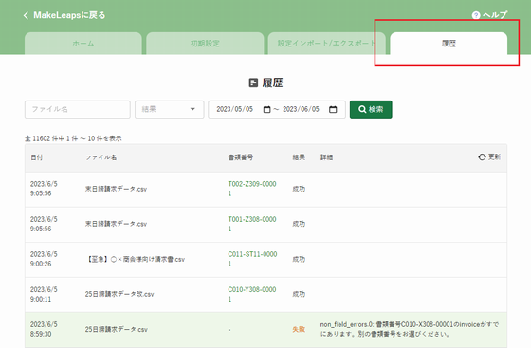Select the 履歴 tab
The image size is (531, 348).
(449, 44)
